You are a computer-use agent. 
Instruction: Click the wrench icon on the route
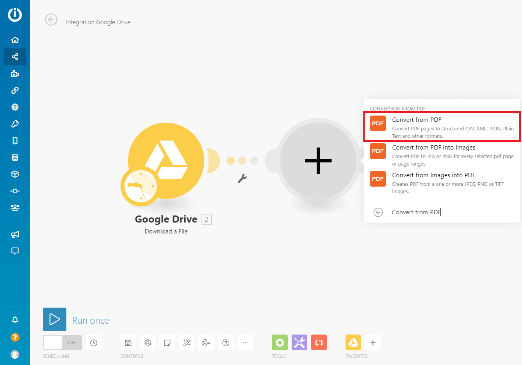click(242, 178)
